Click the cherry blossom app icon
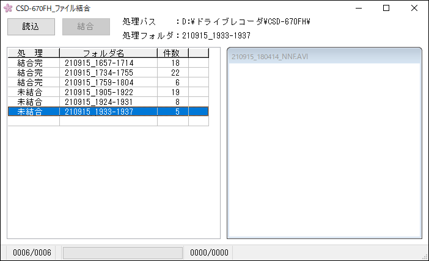The image size is (429, 261). tap(8, 8)
